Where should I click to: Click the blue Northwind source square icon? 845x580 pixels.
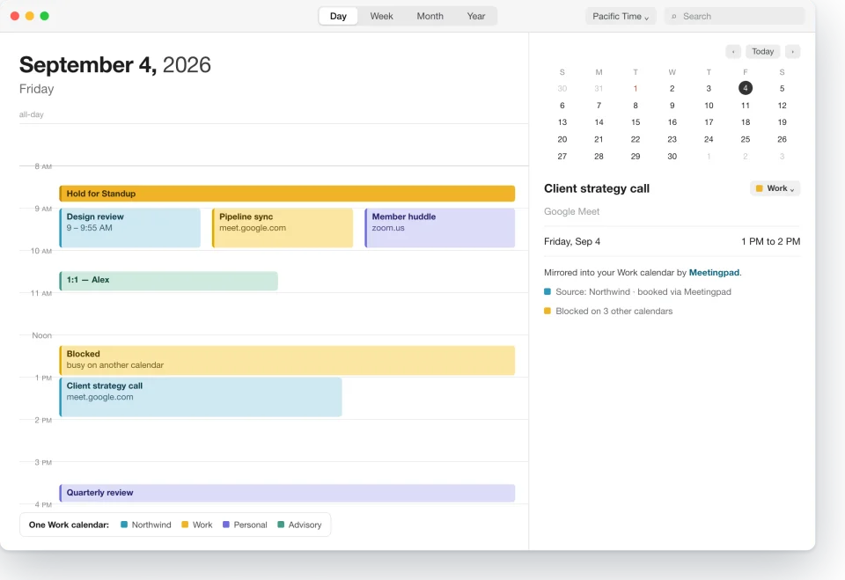[x=547, y=291]
